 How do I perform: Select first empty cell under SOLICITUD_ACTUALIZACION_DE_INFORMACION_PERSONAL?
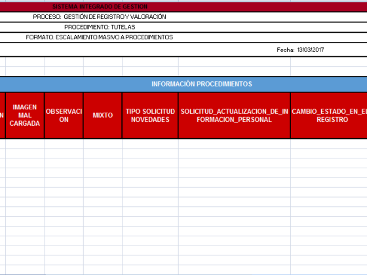tap(235, 143)
